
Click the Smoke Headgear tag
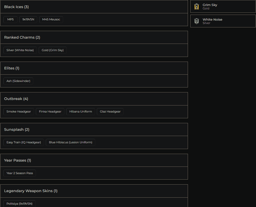19,111
